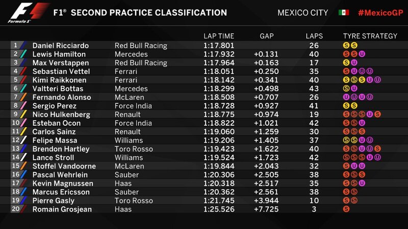Click Romain Grosjean's single tyre icon
This screenshot has width=408, height=229.
point(347,209)
